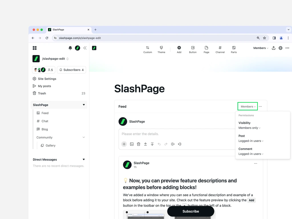
Task: Open the Post permission dropdown
Action: [251, 141]
